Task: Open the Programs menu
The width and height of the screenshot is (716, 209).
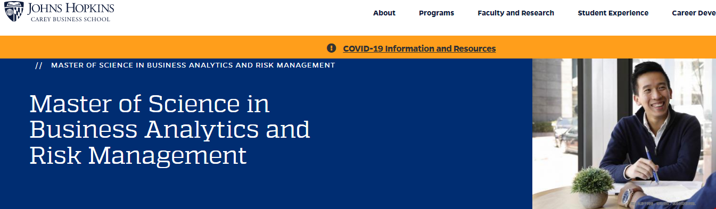Action: (x=437, y=13)
